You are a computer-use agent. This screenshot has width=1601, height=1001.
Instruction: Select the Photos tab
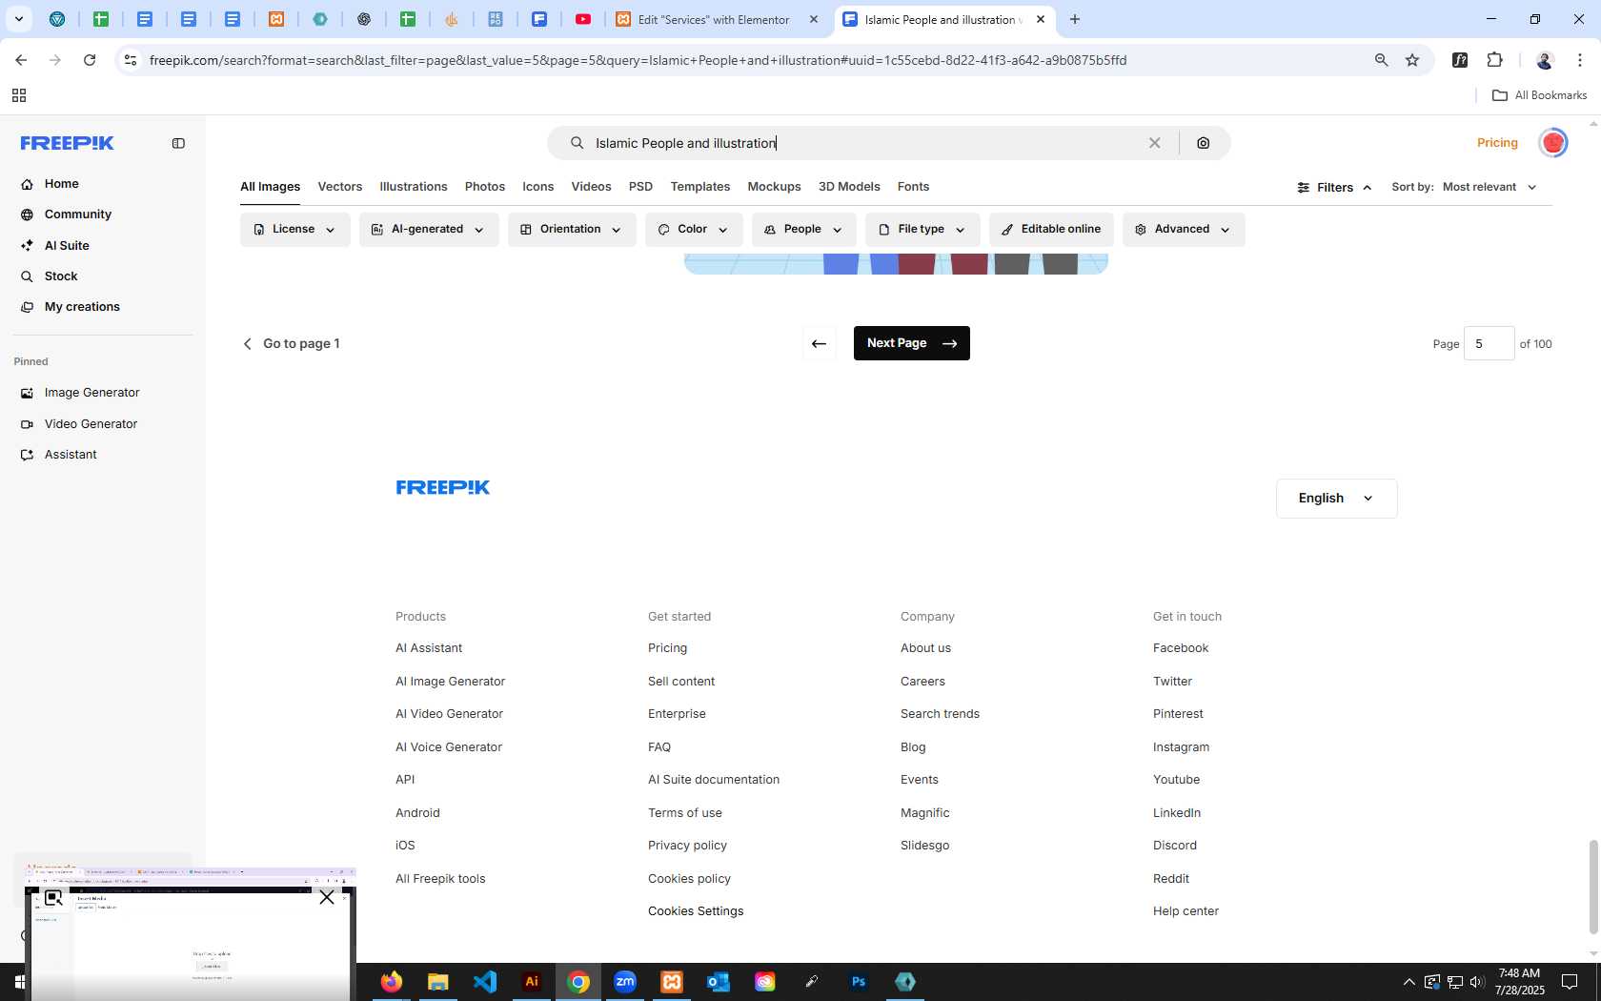[485, 187]
